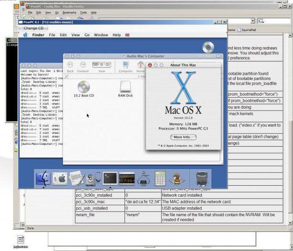
Task: Open the Firefox address bar dropdown arrow
Action: (x=252, y=20)
